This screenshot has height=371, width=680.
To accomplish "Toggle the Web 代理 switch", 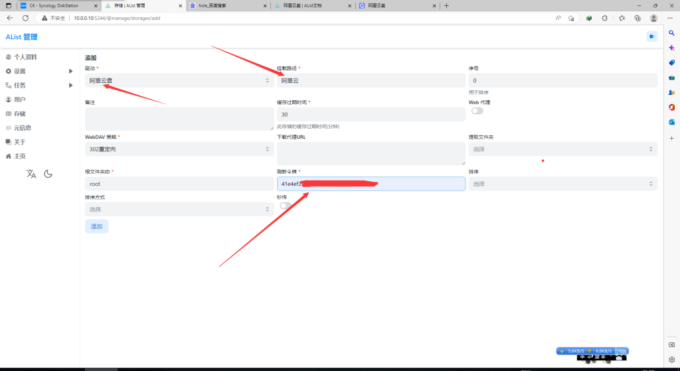I will [x=477, y=111].
